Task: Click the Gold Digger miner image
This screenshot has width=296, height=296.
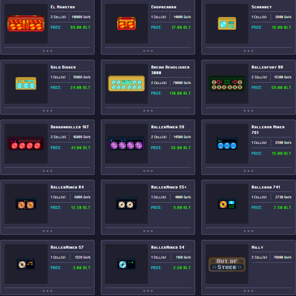Action: [26, 83]
